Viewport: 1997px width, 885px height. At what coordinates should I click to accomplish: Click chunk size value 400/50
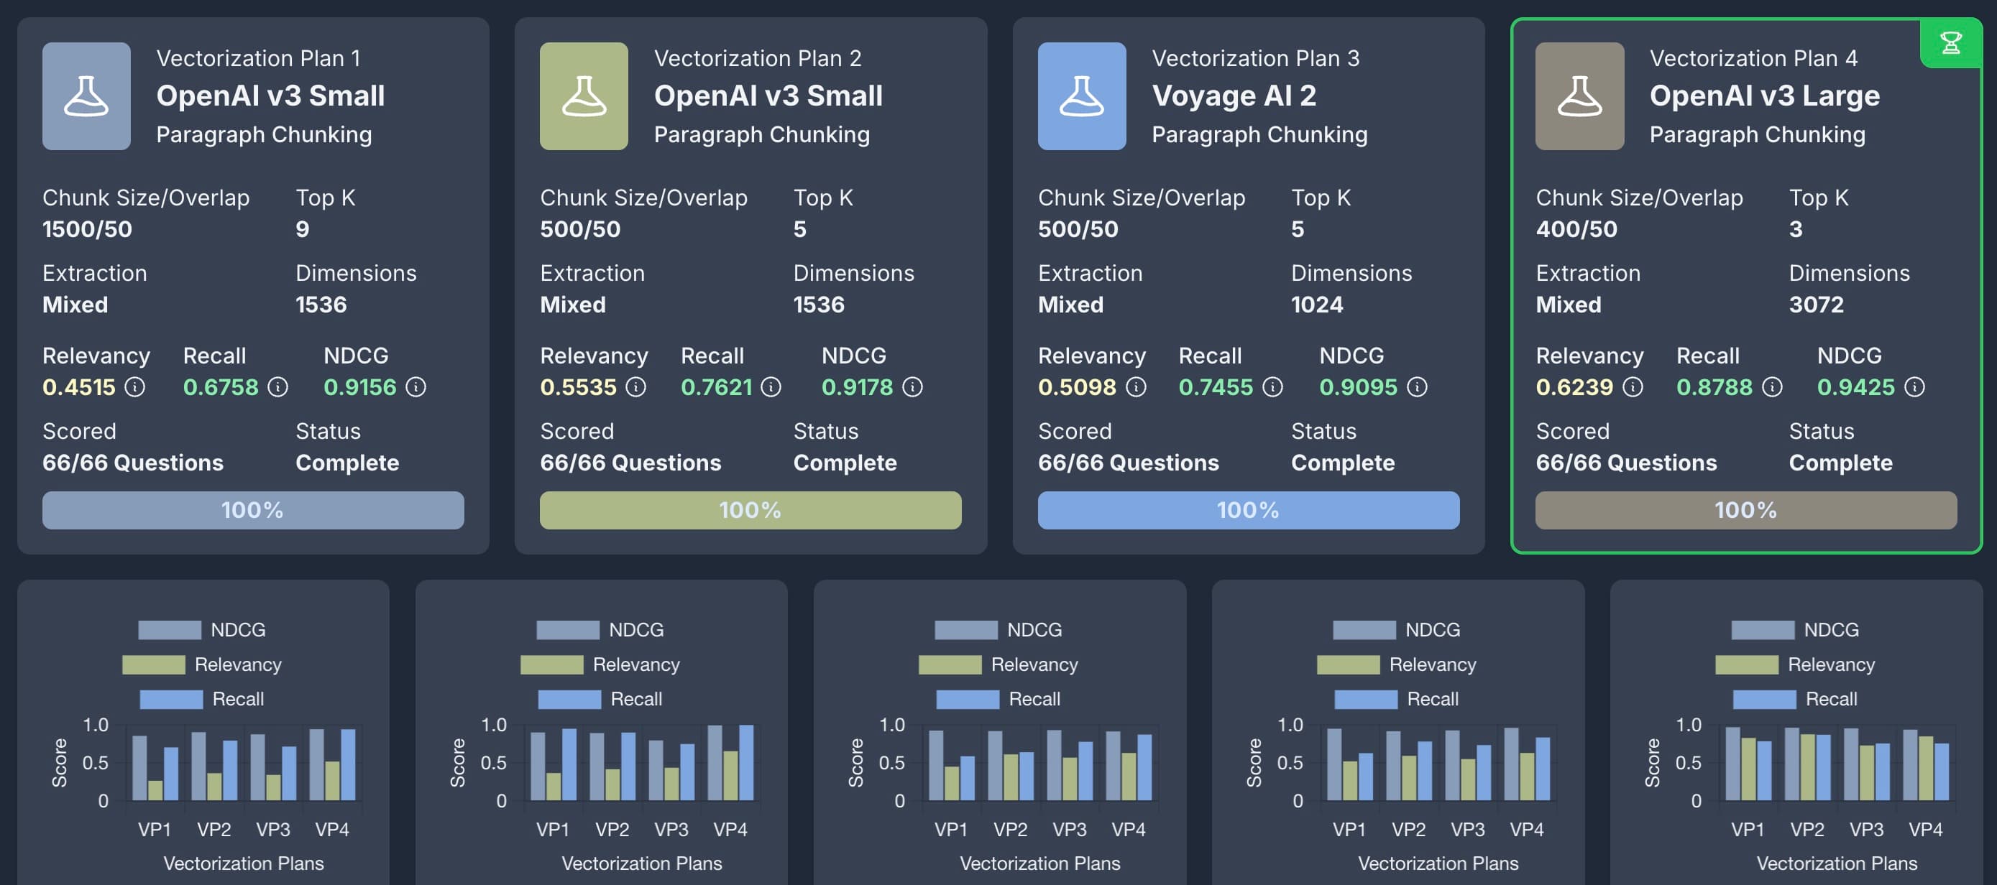point(1576,229)
